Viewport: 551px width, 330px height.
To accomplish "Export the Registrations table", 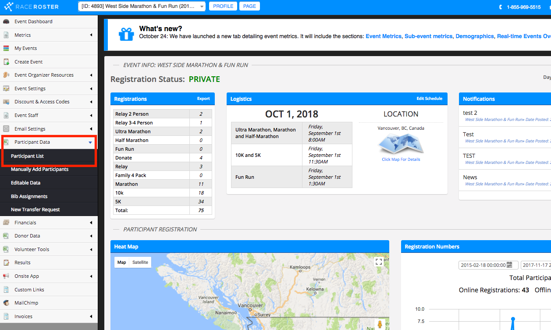I will [203, 99].
